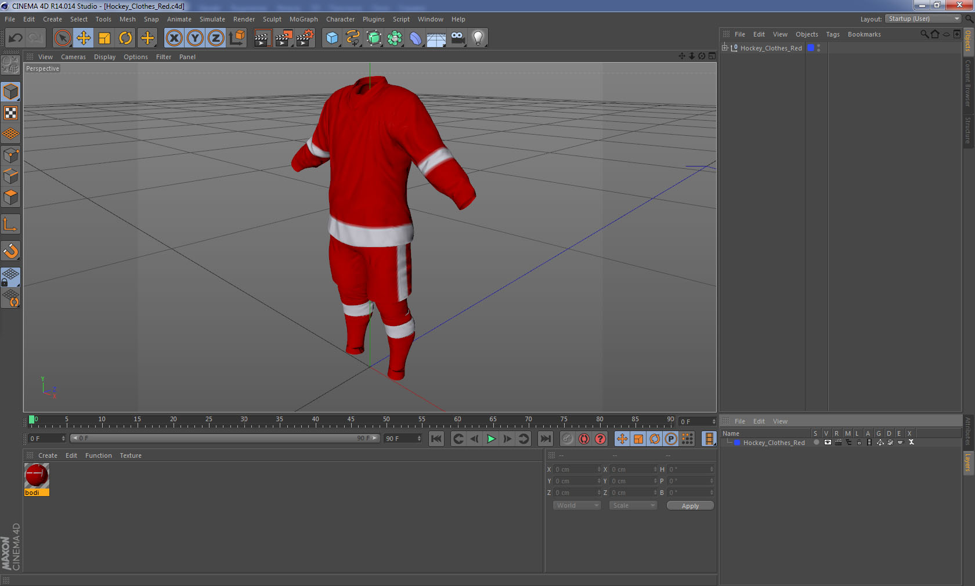Play the animation forward

point(491,439)
